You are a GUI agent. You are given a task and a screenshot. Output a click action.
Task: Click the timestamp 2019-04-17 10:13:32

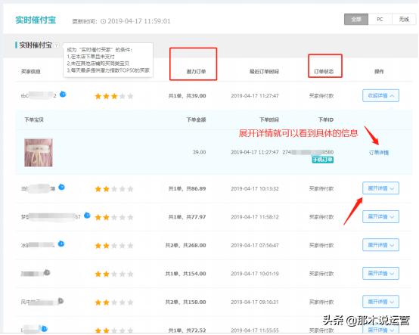point(255,188)
